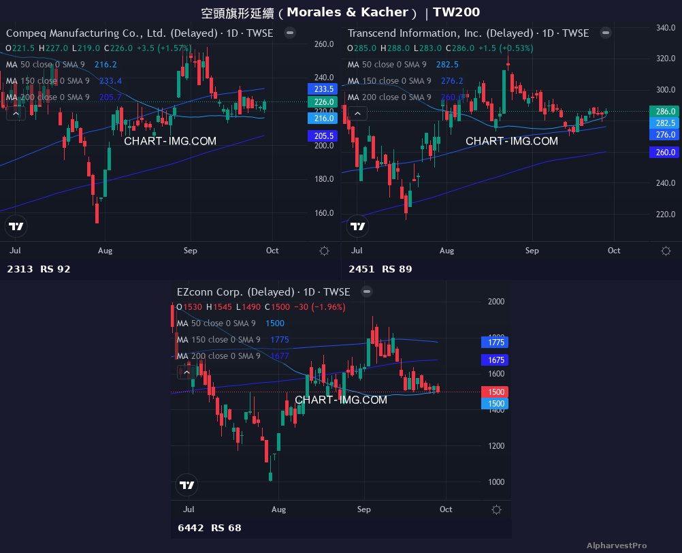
Task: Select MA 200 indicator on Compeq chart
Action: 63,97
